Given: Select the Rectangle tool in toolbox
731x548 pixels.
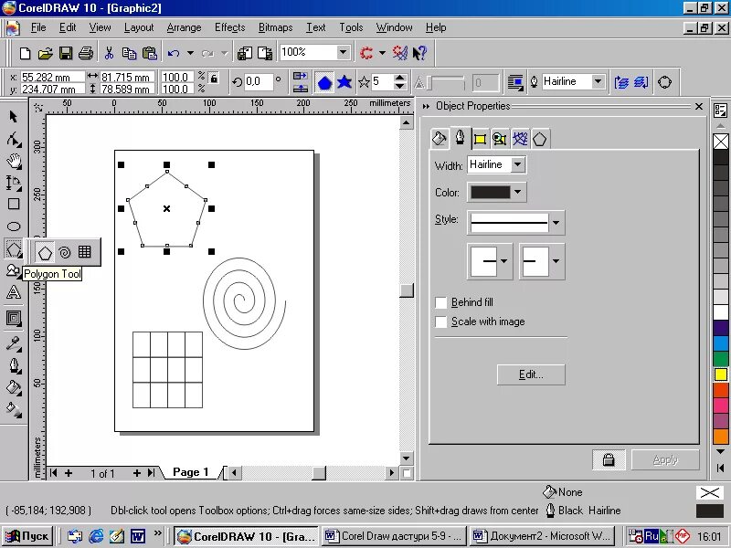Looking at the screenshot, I should (x=14, y=204).
